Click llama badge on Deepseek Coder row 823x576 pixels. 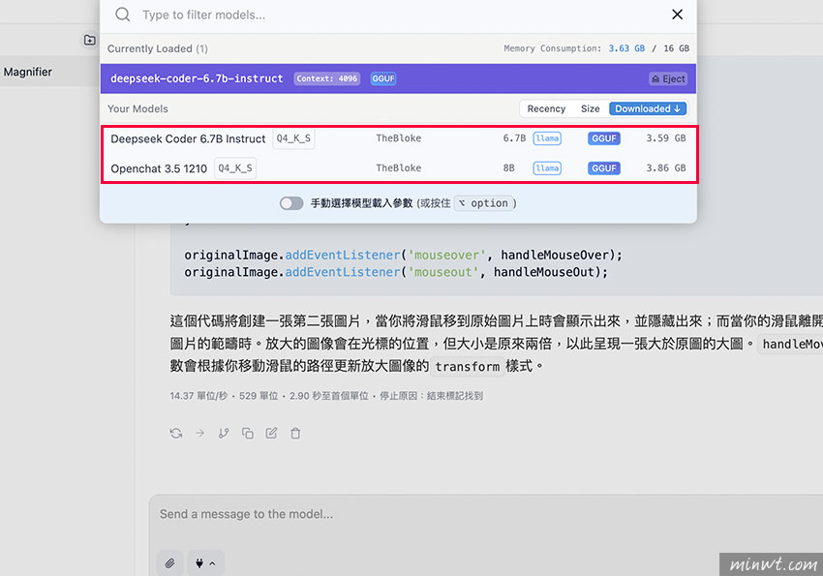547,138
